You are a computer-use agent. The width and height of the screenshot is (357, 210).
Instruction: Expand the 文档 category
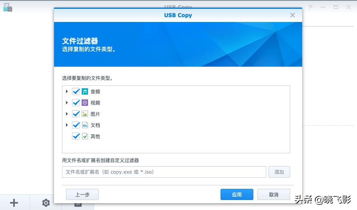[x=67, y=125]
